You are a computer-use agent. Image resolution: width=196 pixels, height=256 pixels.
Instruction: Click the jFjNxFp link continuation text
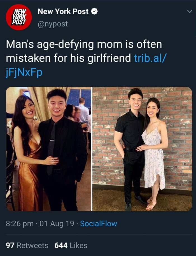24,72
